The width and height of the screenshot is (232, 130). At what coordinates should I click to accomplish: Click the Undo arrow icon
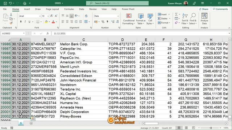pyautogui.click(x=11, y=3)
